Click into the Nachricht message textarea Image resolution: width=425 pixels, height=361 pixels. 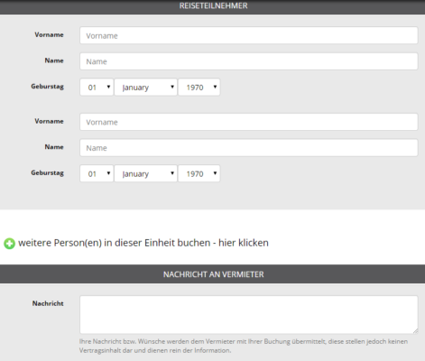tap(249, 315)
